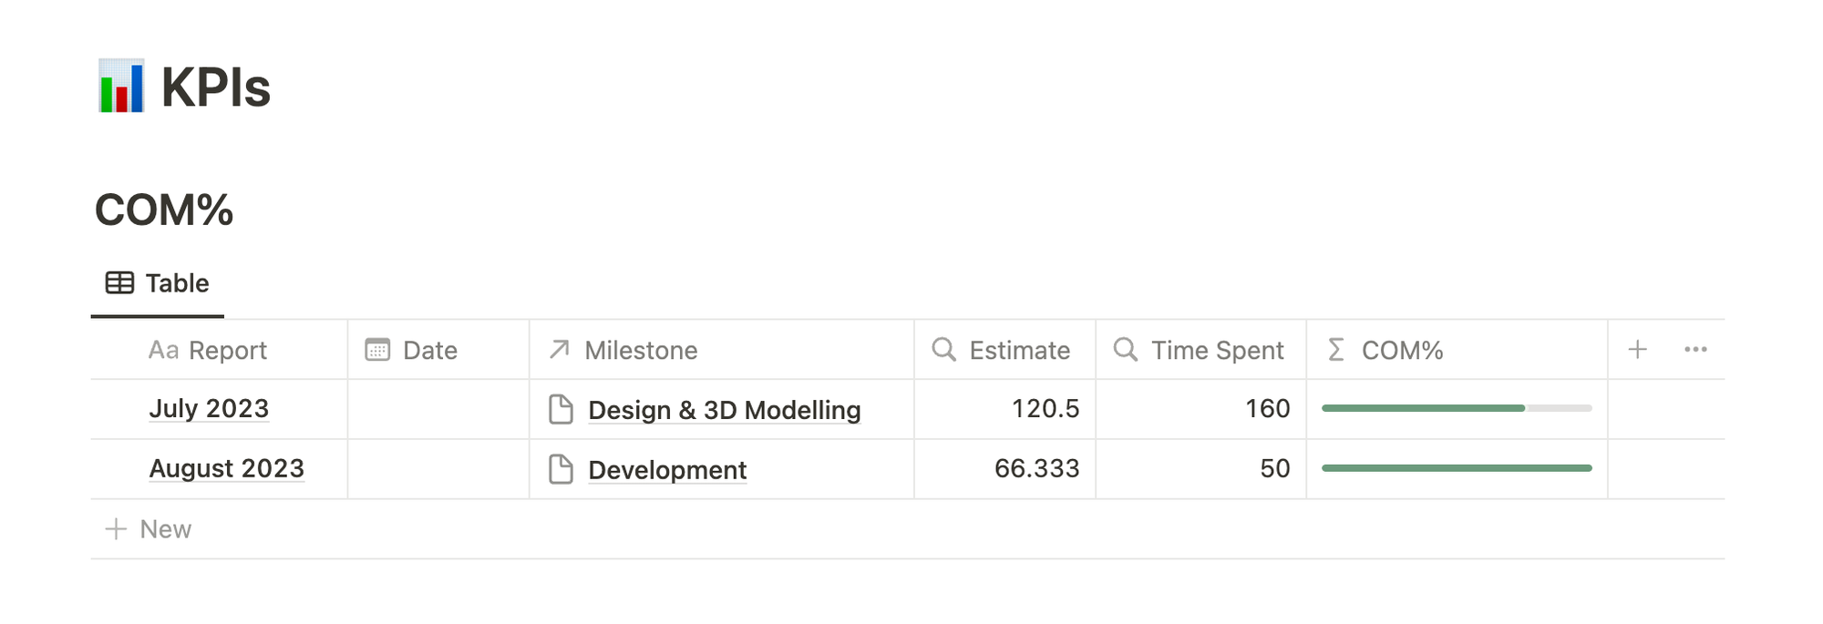Switch to the Table view tab
The width and height of the screenshot is (1823, 624).
point(158,284)
